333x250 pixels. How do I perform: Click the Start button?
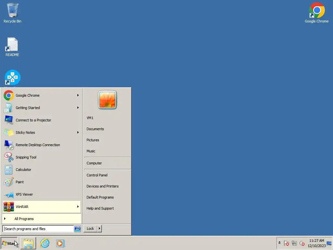[9, 243]
